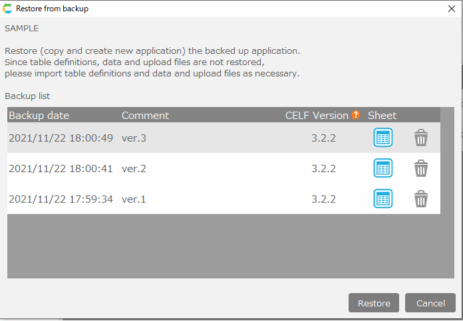Viewport: 463px width, 321px height.
Task: Select the backup row dated 2021/11/22 17:59:34
Action: pos(61,199)
